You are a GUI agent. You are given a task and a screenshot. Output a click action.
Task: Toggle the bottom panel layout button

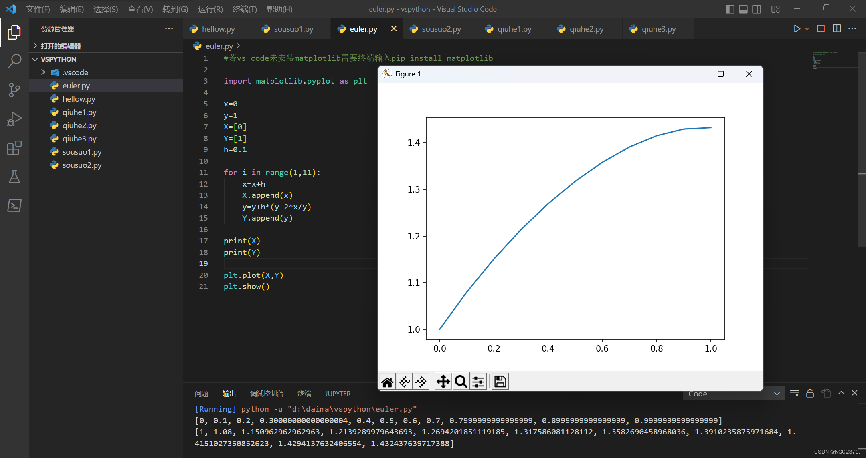(743, 9)
